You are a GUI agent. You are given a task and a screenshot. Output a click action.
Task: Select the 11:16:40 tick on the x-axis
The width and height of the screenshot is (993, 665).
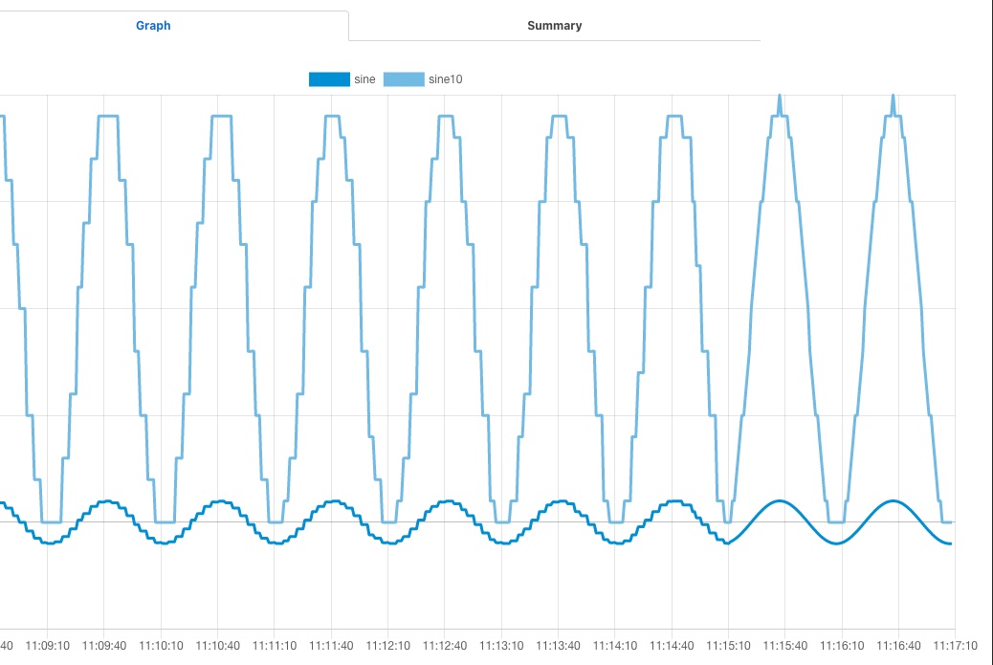pyautogui.click(x=898, y=646)
